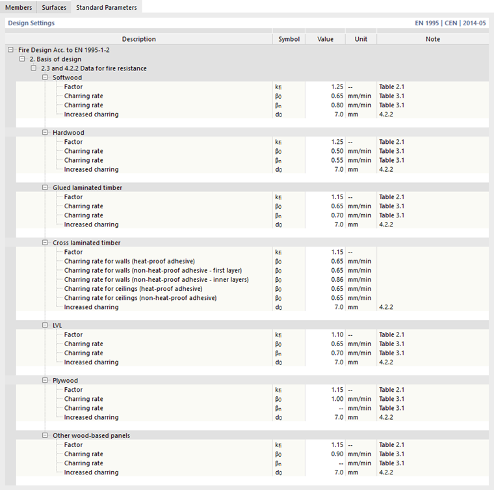494x490 pixels.
Task: Switch to the Members tab
Action: coord(18,7)
